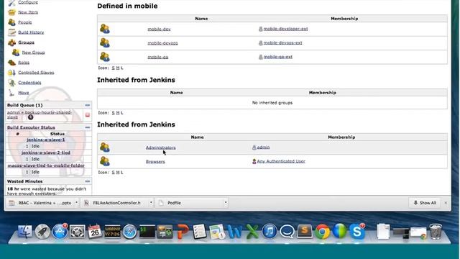Open PowerPoint from the Dock

(183, 232)
